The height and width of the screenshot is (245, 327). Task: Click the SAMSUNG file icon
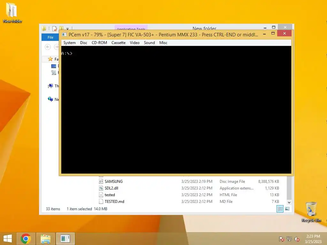click(101, 182)
